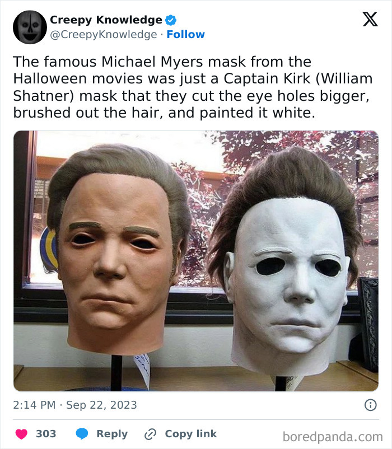Click the Reply label

click(x=112, y=433)
